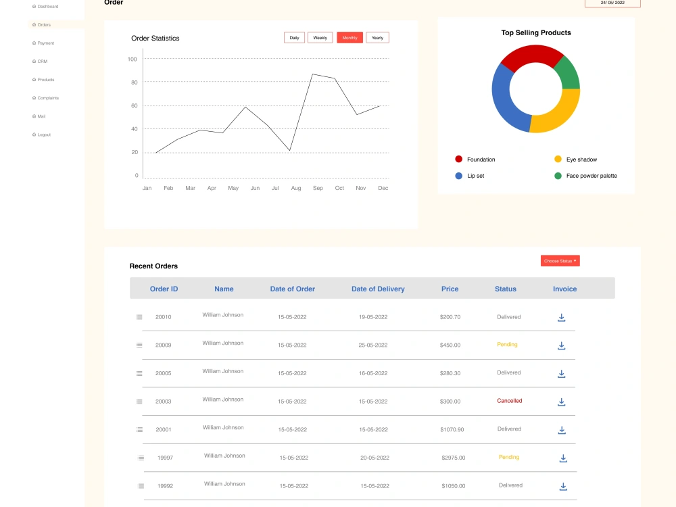
Task: Click delivery date 20-05-2022
Action: tap(375, 458)
